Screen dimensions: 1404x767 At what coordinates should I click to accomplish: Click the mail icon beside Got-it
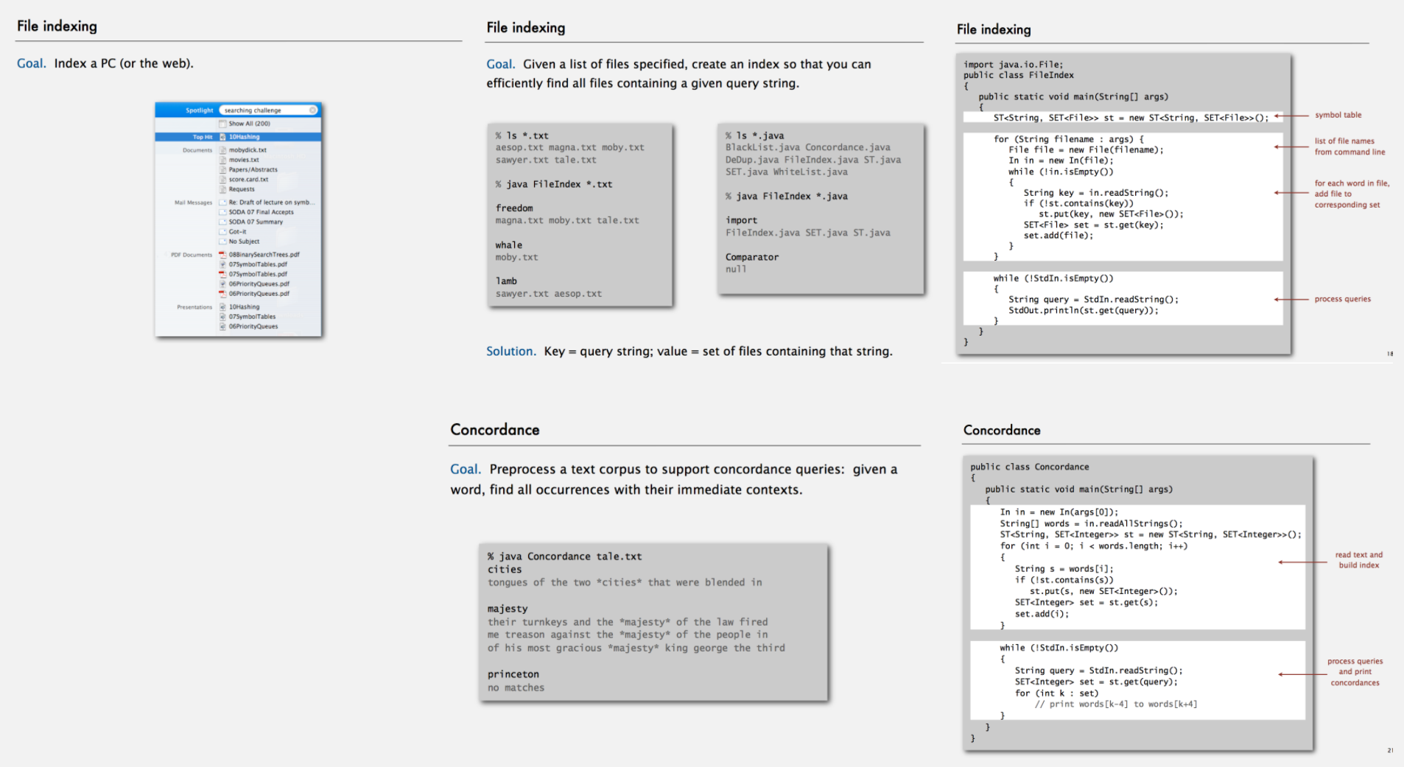[x=222, y=232]
